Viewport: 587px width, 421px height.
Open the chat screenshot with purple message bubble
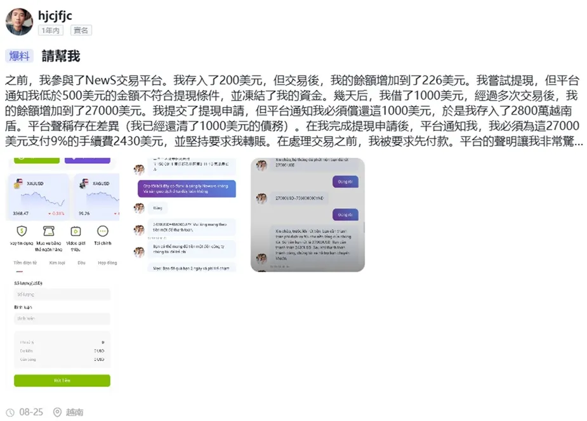click(185, 215)
